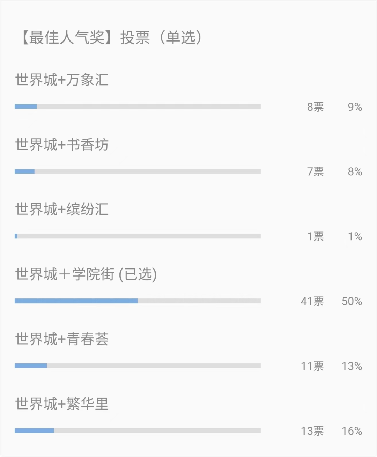The width and height of the screenshot is (377, 457).
Task: Click the 7票 vote count
Action: click(x=316, y=171)
